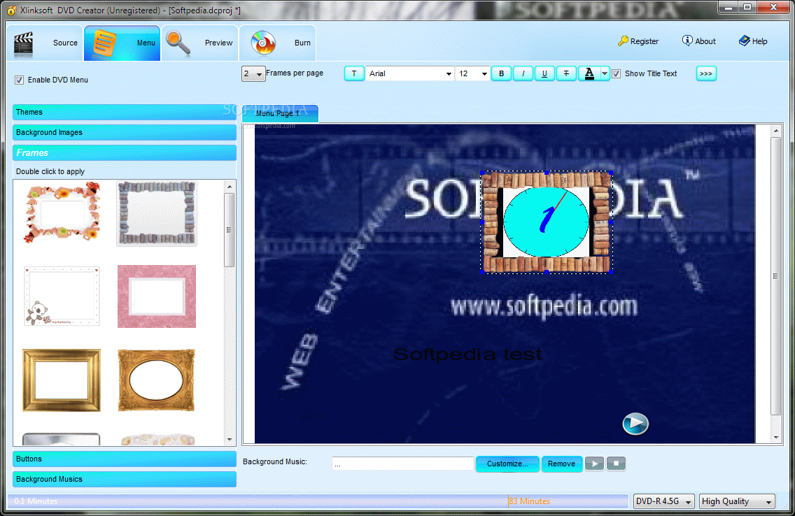The width and height of the screenshot is (795, 516).
Task: Click the Background Music input field
Action: point(403,464)
